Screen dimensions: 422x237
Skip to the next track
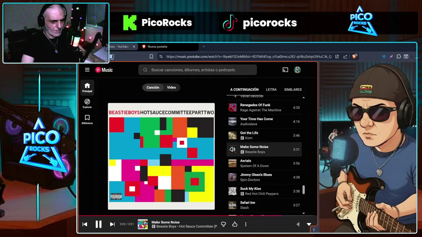[x=112, y=224]
